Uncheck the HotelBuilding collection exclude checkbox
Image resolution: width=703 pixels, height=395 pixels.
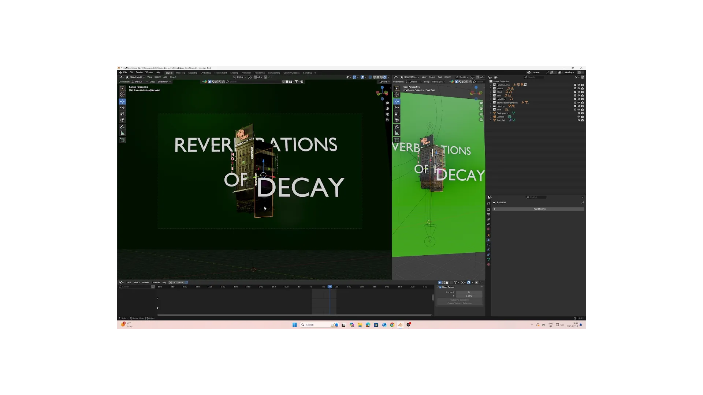pyautogui.click(x=575, y=85)
